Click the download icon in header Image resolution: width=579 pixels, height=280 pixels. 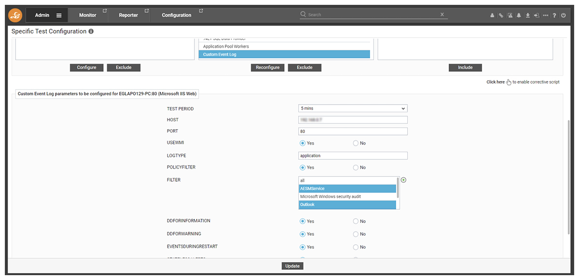(528, 15)
